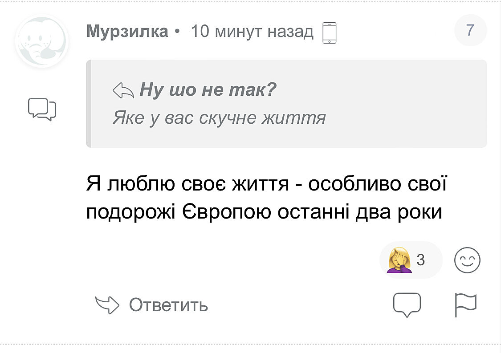
Task: Click the mobile phone device icon
Action: [x=329, y=33]
